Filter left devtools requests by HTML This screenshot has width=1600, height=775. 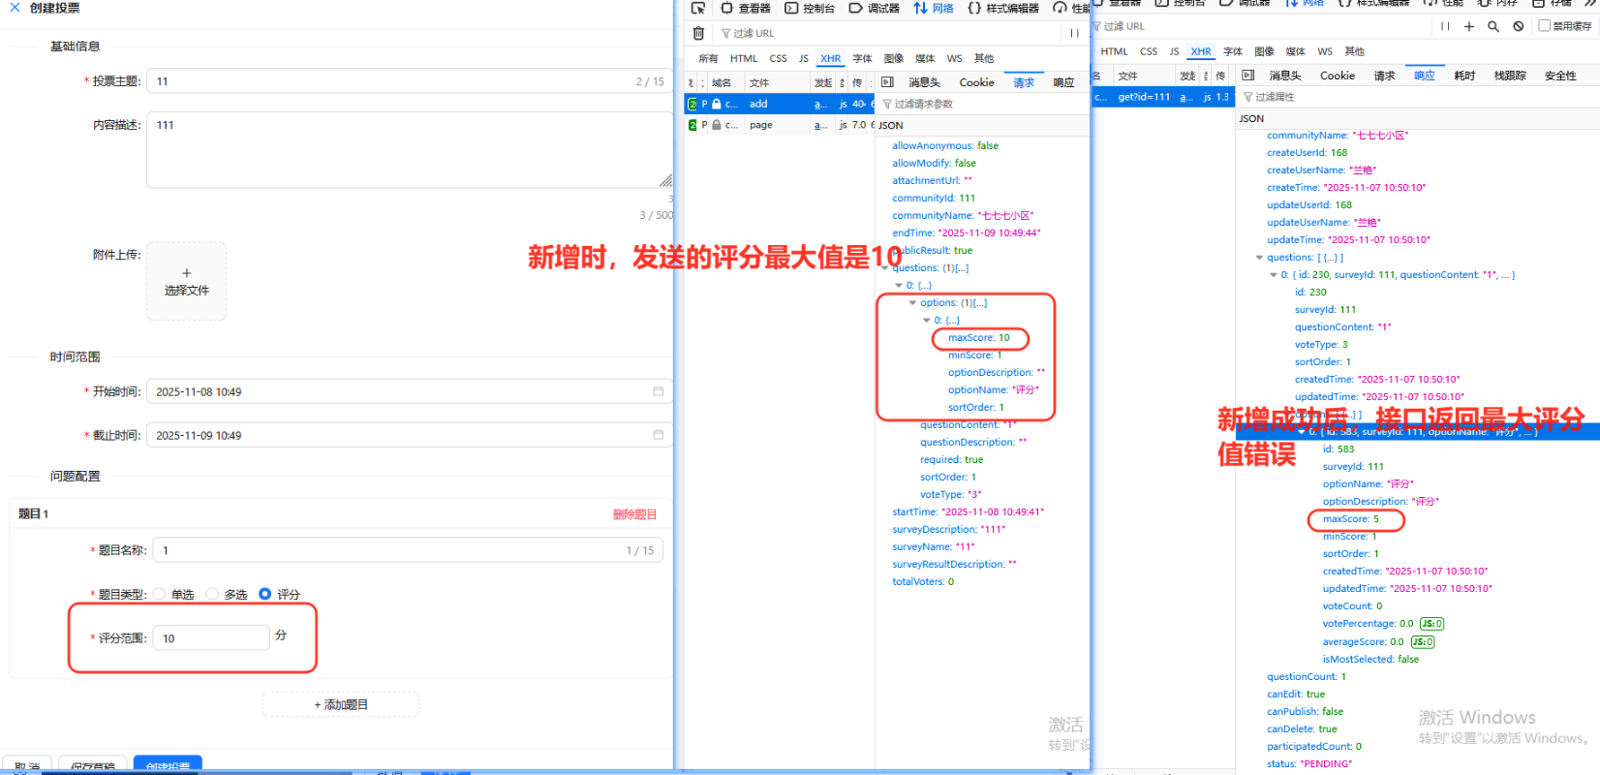coord(744,58)
